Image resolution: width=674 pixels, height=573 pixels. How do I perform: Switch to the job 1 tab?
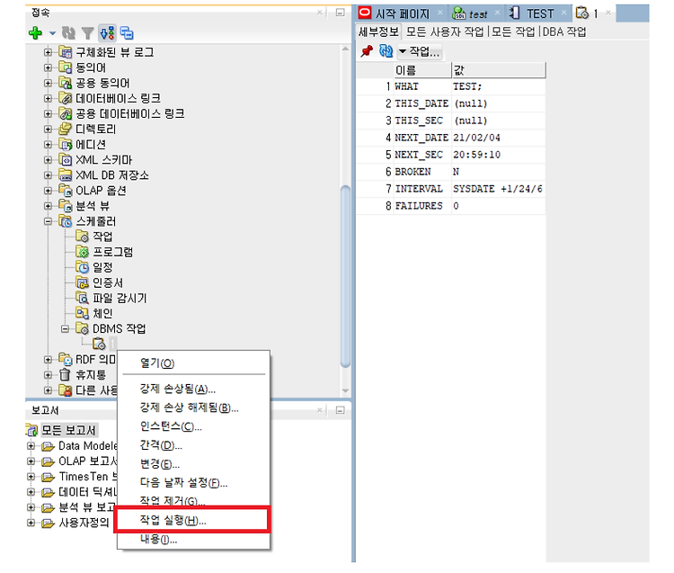pos(595,13)
